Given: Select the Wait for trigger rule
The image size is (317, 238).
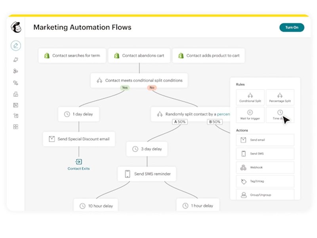Looking at the screenshot, I should tap(250, 115).
